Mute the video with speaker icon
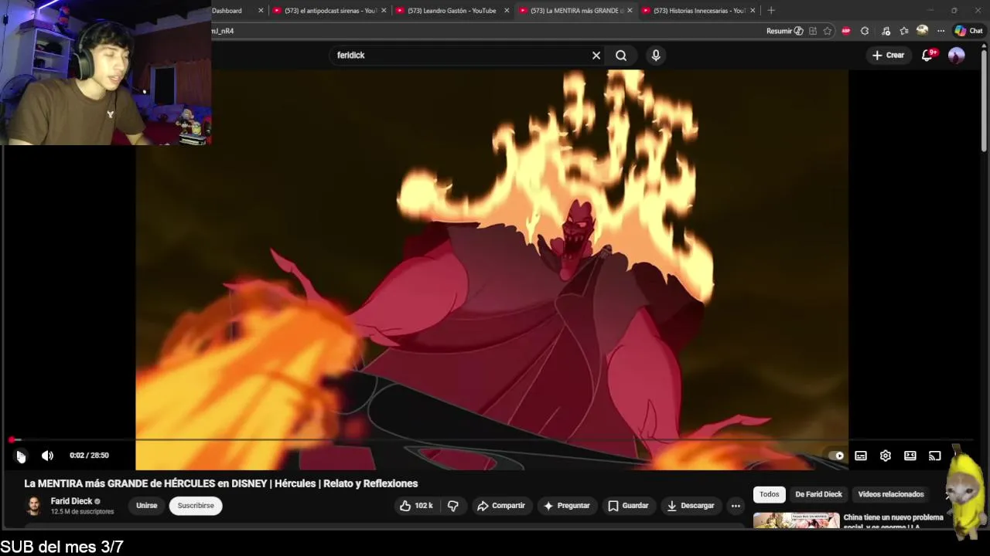The width and height of the screenshot is (990, 556). 47,456
